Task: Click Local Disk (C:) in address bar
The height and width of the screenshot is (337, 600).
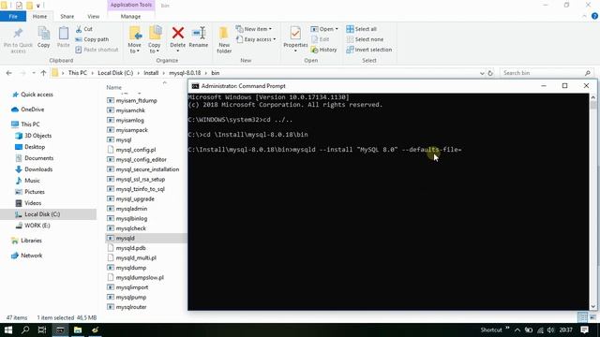Action: [115, 73]
